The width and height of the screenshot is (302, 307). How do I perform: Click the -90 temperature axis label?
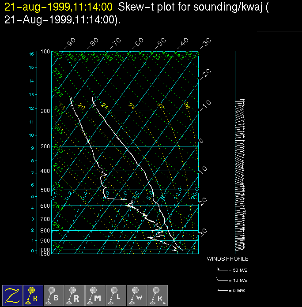70,43
